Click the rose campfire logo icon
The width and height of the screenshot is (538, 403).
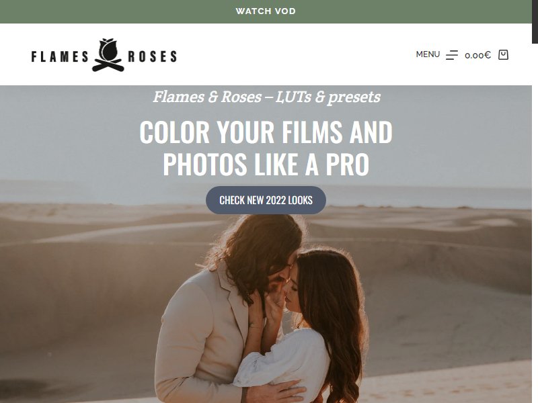(108, 55)
